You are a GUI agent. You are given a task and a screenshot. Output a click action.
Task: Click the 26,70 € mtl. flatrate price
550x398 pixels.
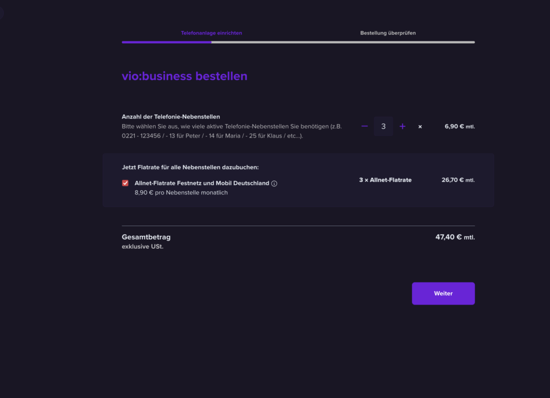(x=459, y=180)
